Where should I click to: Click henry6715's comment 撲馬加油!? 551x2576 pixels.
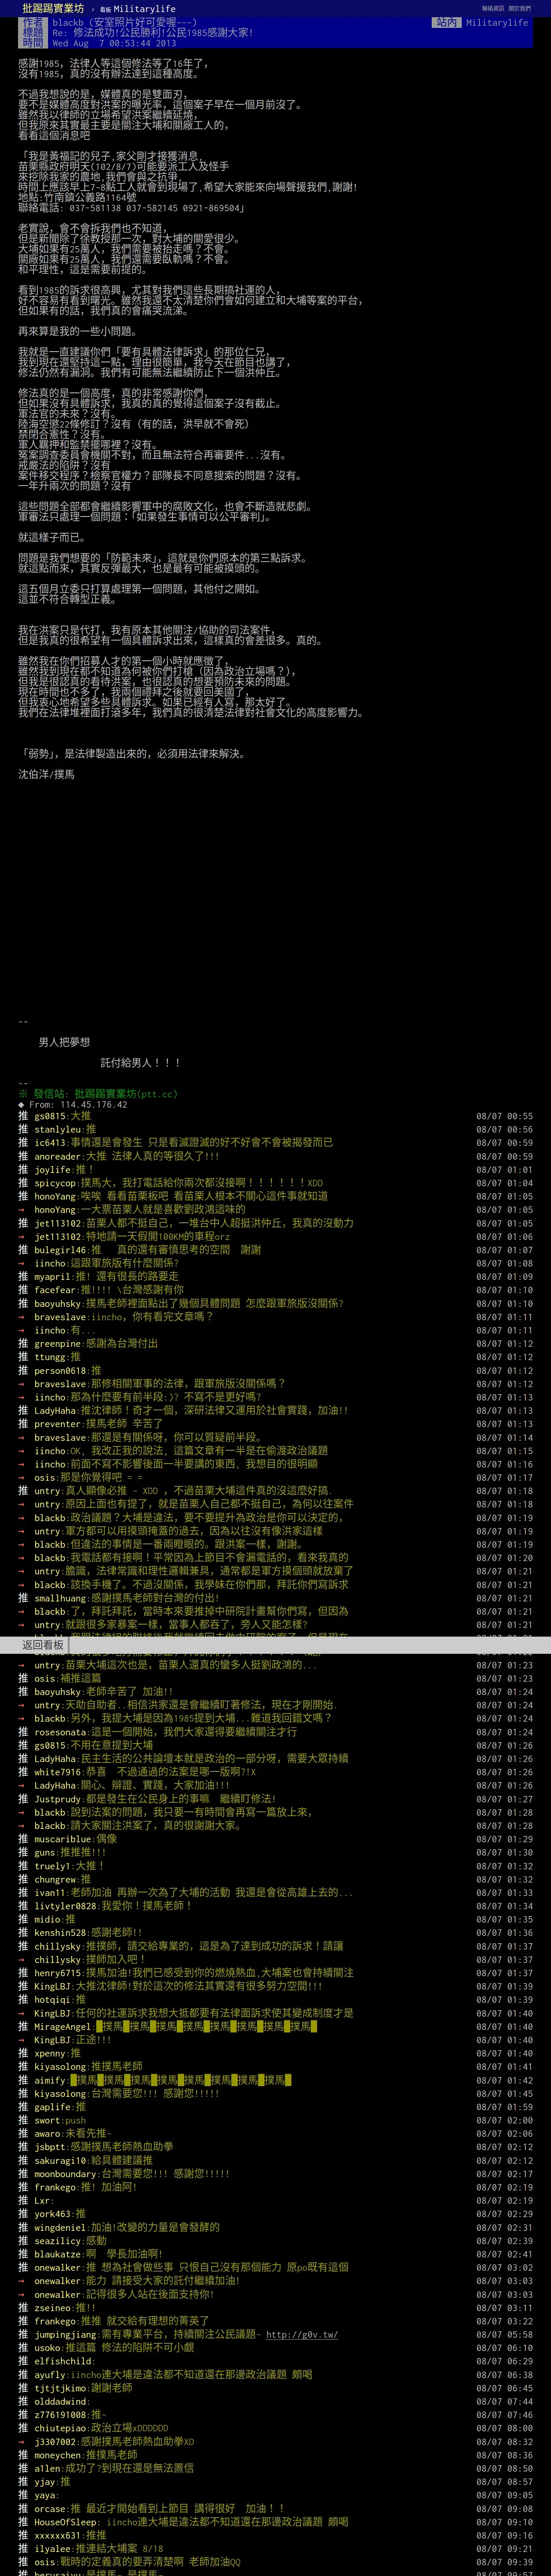click(x=275, y=1973)
